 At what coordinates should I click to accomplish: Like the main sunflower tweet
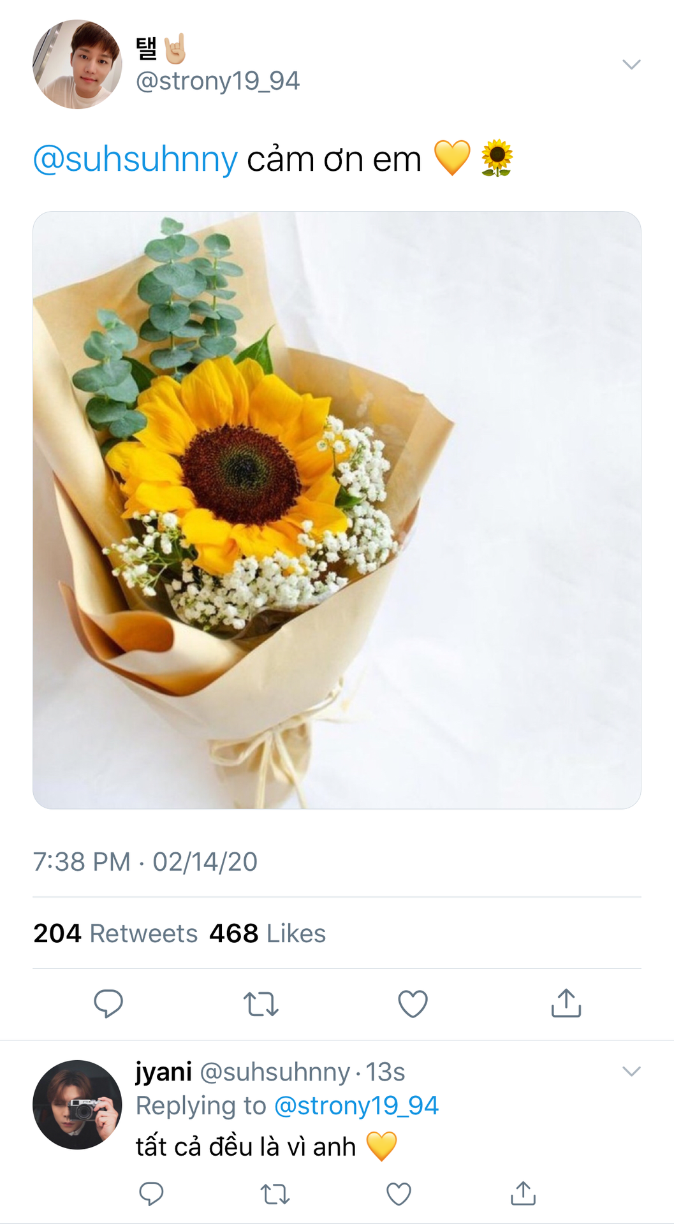point(413,1003)
